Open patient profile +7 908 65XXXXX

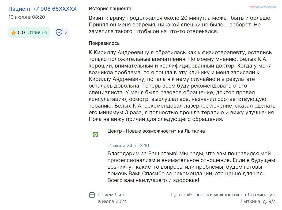[x=43, y=9]
